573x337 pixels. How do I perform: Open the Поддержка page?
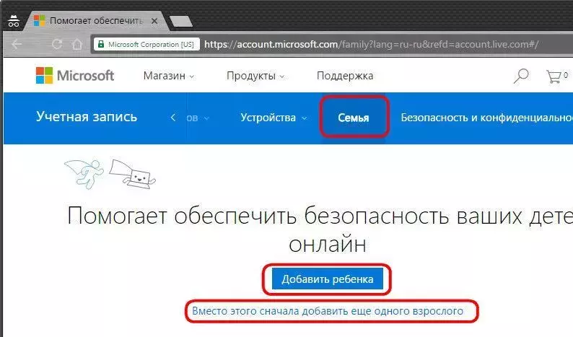pos(345,76)
